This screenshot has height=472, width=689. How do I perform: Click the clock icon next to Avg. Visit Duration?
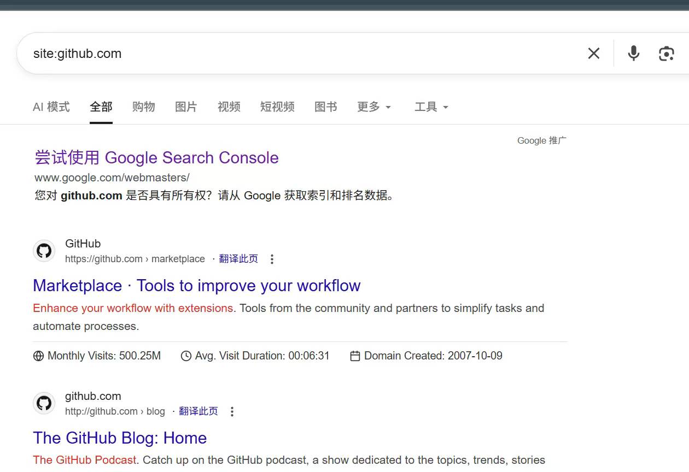coord(186,356)
